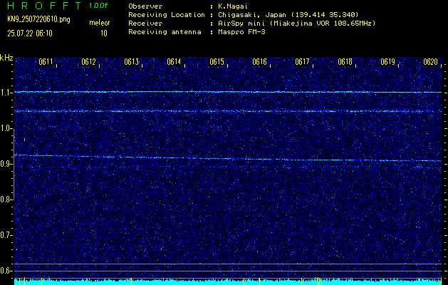Click the cyan signal level bar graph
The image size is (448, 285).
click(x=228, y=282)
